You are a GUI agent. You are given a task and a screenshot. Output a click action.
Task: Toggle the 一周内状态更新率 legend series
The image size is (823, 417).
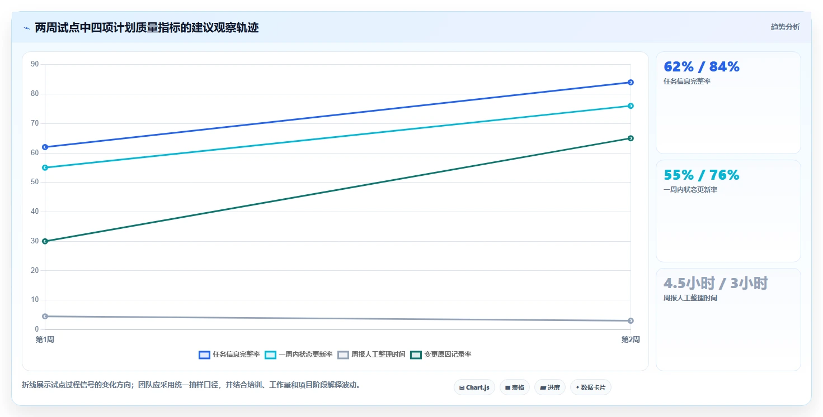click(x=299, y=354)
